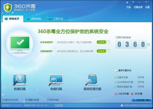This screenshot has width=153, height=109.
Task: Expand the arrow beside the protection counter
Action: click(x=149, y=44)
